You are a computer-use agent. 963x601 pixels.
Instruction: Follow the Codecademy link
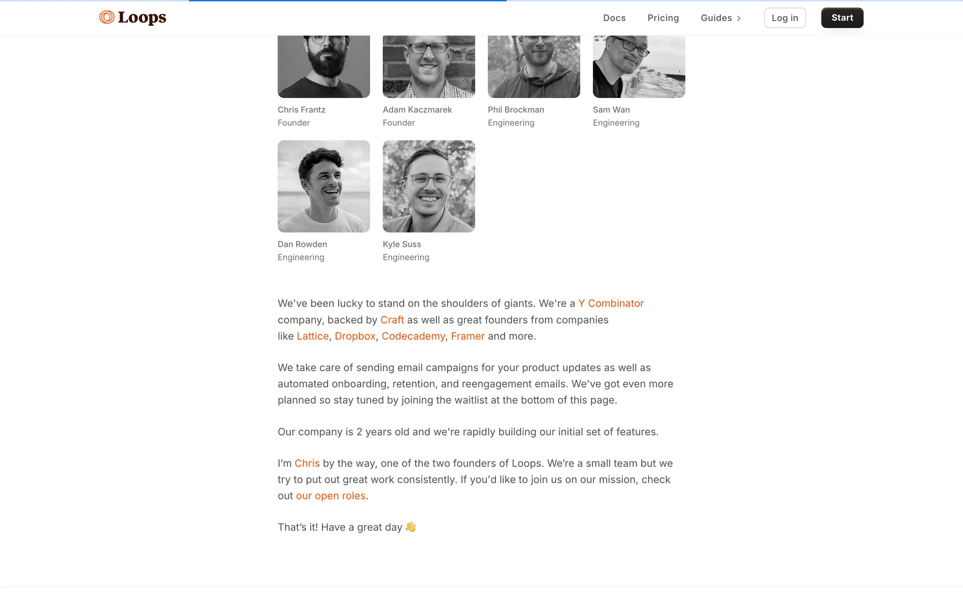pyautogui.click(x=413, y=336)
